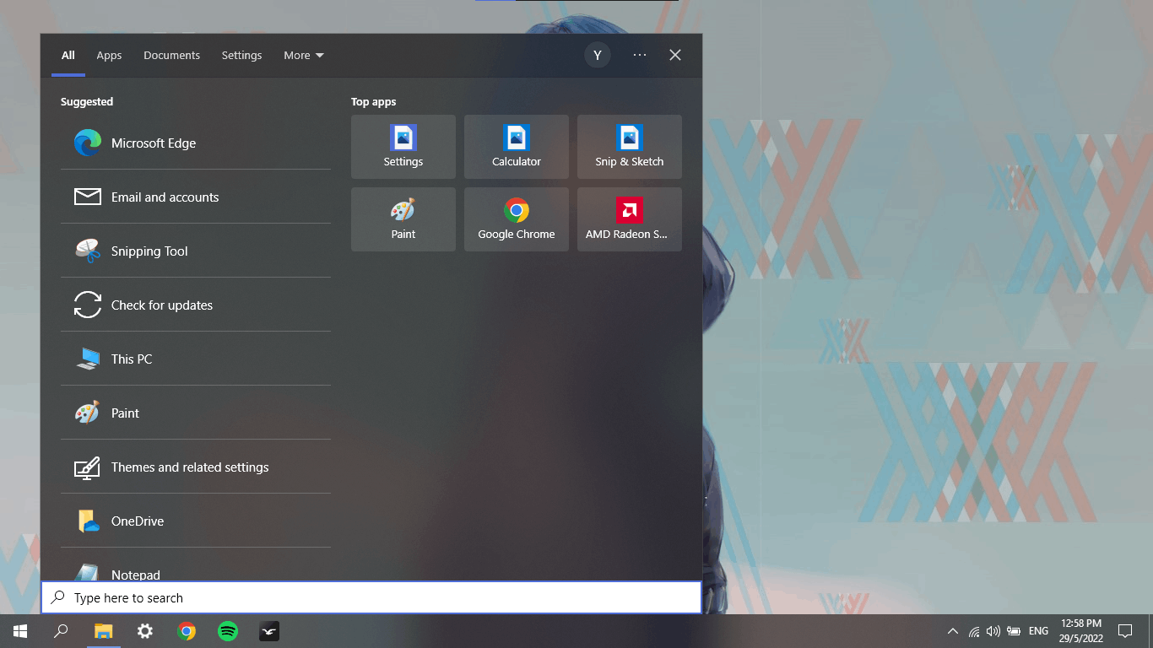Switch to the Settings filter tab
This screenshot has height=648, width=1153.
point(241,55)
